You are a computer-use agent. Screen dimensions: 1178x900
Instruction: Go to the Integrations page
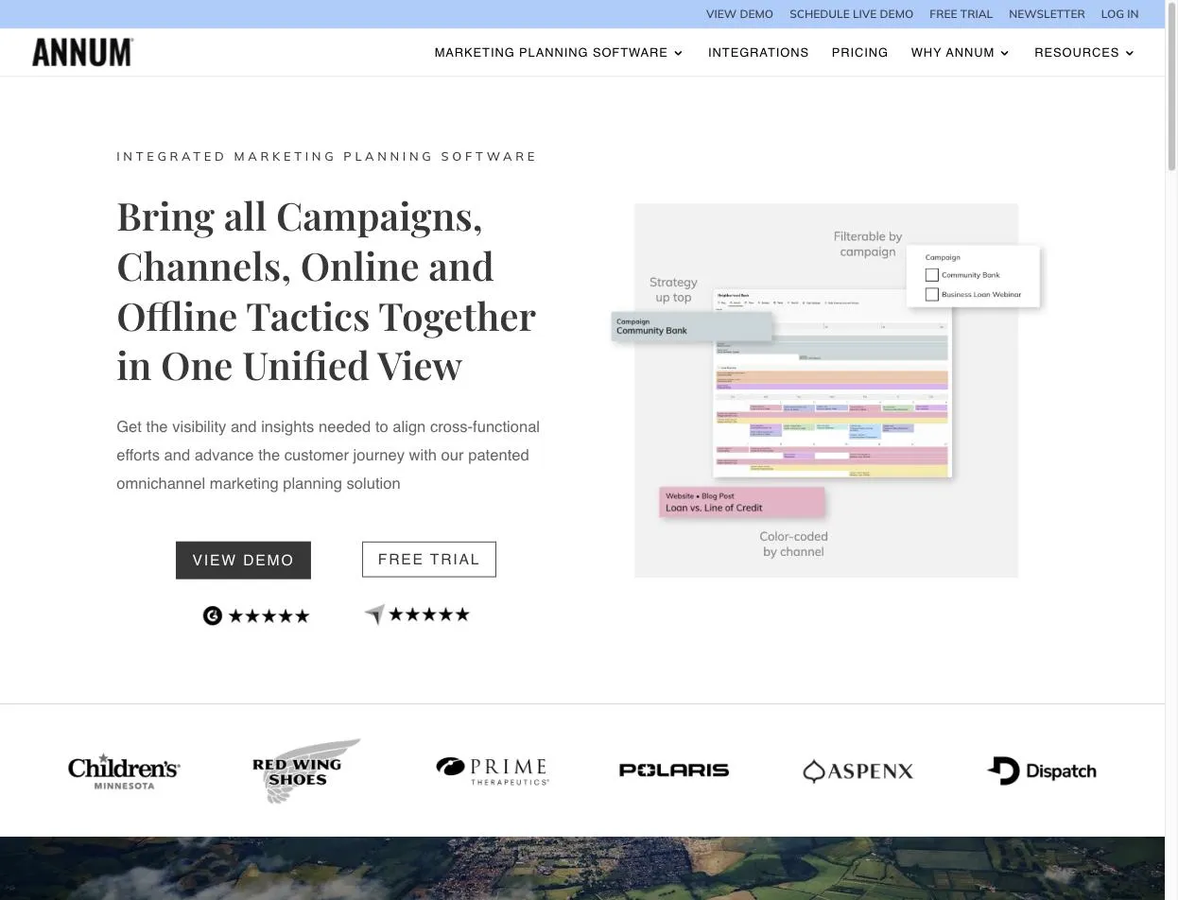point(758,53)
